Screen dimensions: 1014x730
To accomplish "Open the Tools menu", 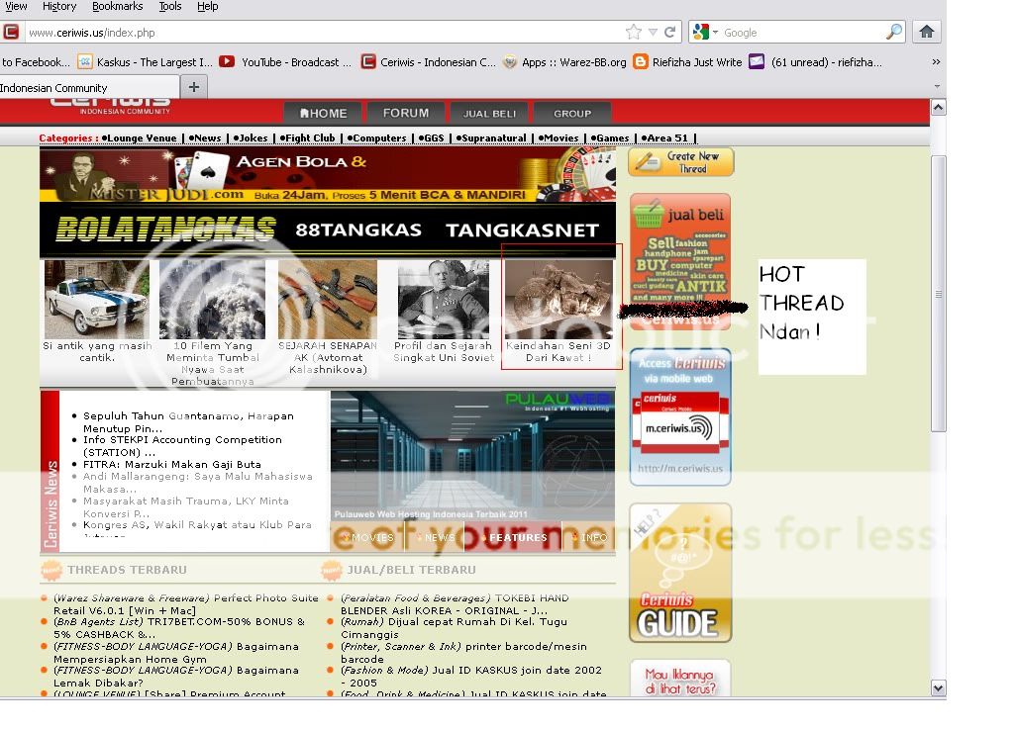I will click(x=170, y=7).
